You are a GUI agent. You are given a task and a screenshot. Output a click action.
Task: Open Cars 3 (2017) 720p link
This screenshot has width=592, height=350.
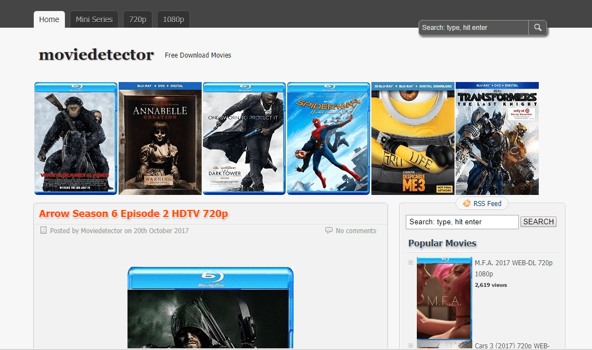pos(512,346)
